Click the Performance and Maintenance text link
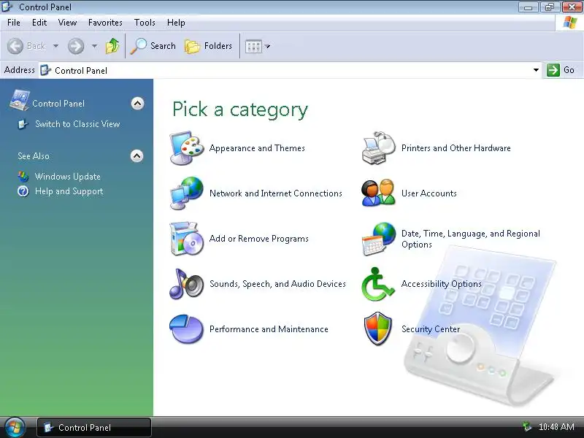Viewport: 584px width, 438px height. tap(269, 329)
